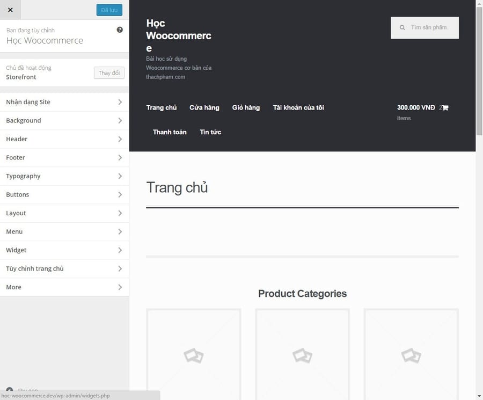This screenshot has width=483, height=400.
Task: Click the 300.000 VNĐ cart total link
Action: 416,107
